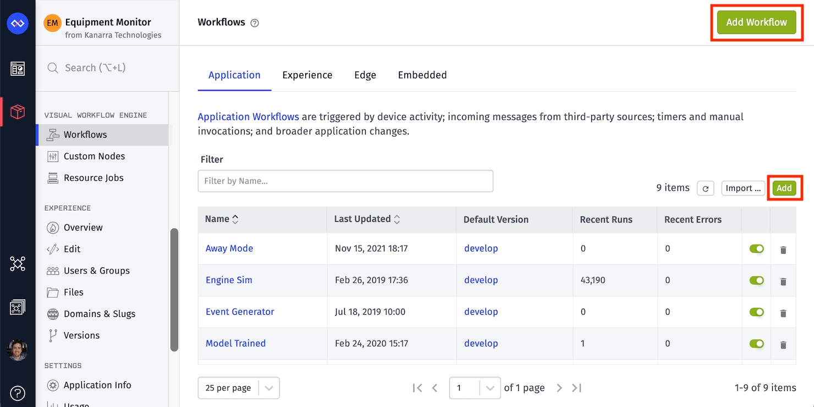
Task: Click the Losant logo at top left
Action: pyautogui.click(x=18, y=23)
